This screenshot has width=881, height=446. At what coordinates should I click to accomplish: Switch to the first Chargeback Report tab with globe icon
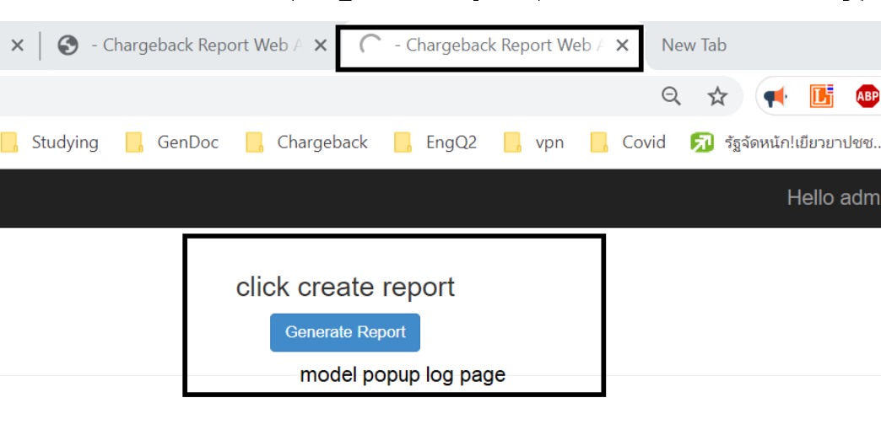click(x=191, y=45)
